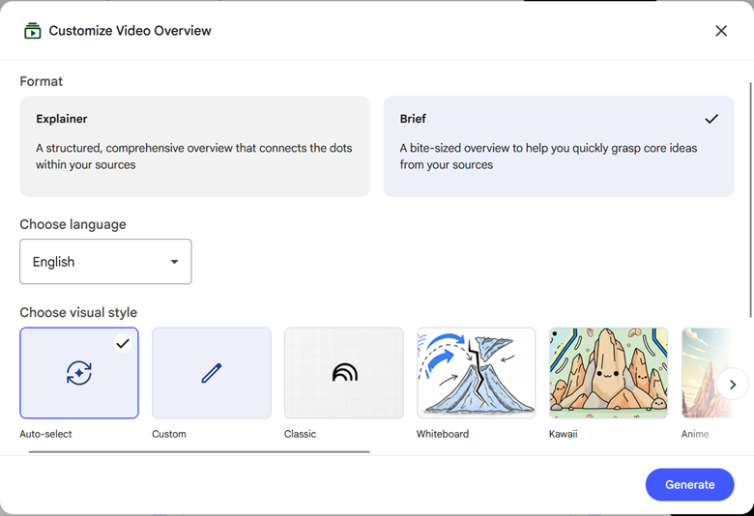
Task: Click the 'Choose visual style' heading
Action: [78, 312]
